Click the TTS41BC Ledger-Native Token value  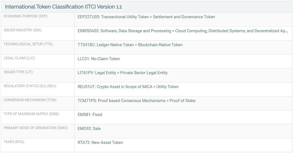[x=130, y=45]
